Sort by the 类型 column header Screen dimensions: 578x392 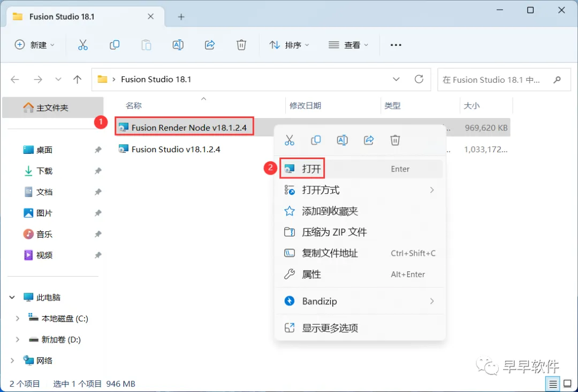(392, 106)
